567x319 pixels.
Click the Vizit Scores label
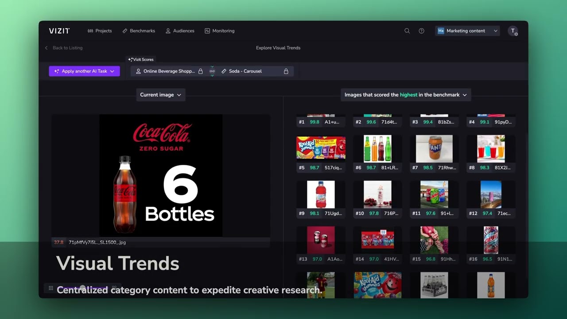[x=141, y=59]
